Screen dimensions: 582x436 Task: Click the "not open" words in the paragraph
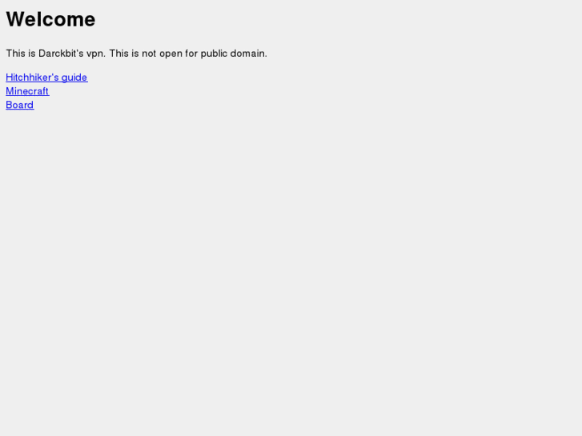point(163,54)
